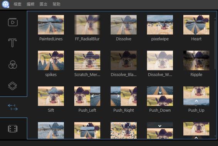Click the Push_Up label text
Image resolution: width=218 pixels, height=146 pixels.
pyautogui.click(x=196, y=110)
